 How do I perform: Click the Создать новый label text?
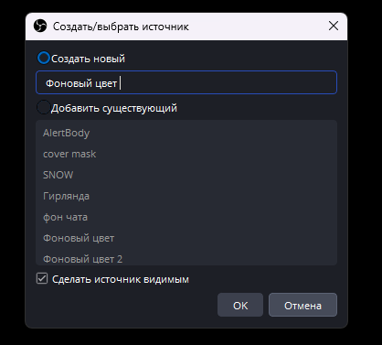pos(88,59)
